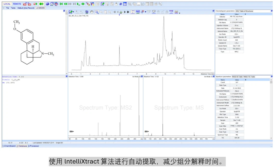This screenshot has width=275, height=168.
Task: Open Chromatogram parameters tab
Action: pos(225,11)
